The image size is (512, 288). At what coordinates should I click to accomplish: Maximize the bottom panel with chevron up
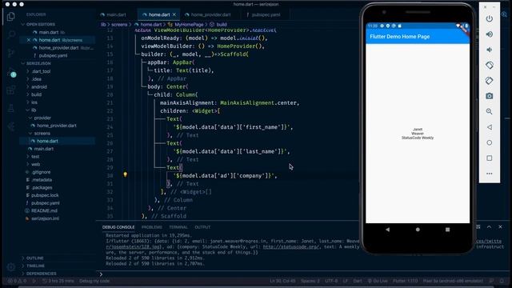[489, 227]
